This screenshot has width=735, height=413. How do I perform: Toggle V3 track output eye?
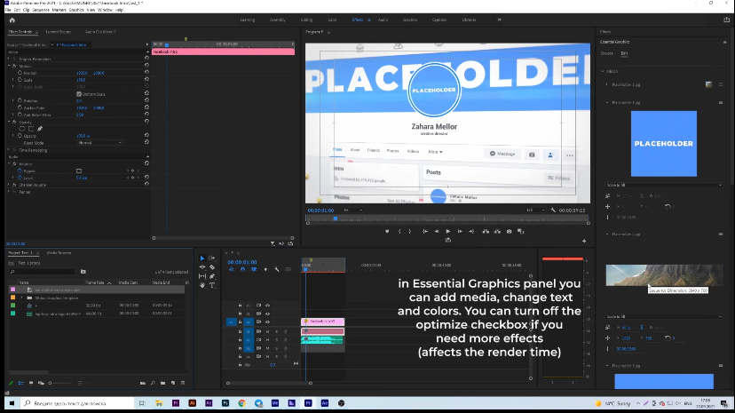(x=268, y=306)
